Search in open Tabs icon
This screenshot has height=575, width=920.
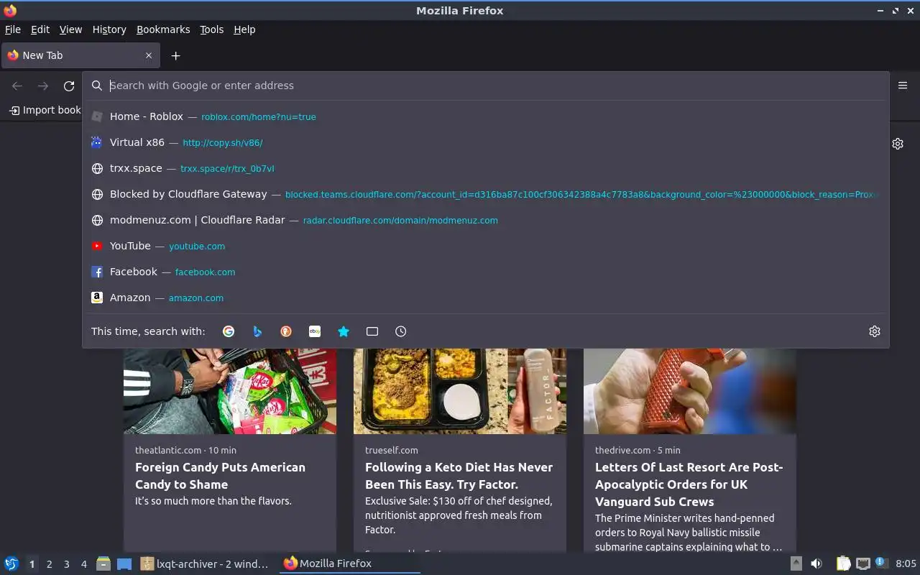372,331
